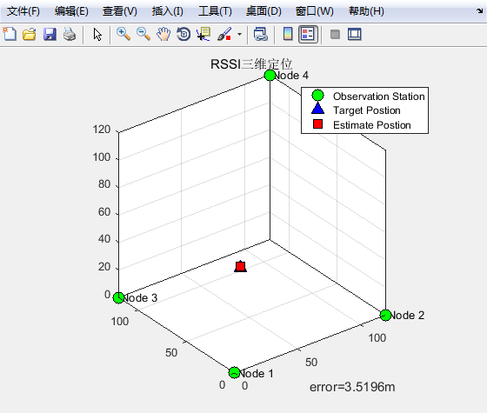Click the Node 2 text label
487x413 pixels.
(407, 315)
